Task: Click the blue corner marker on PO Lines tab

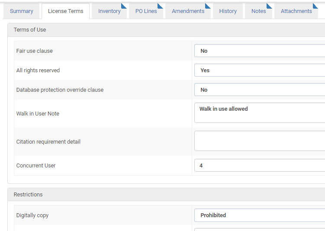Action: pyautogui.click(x=161, y=5)
